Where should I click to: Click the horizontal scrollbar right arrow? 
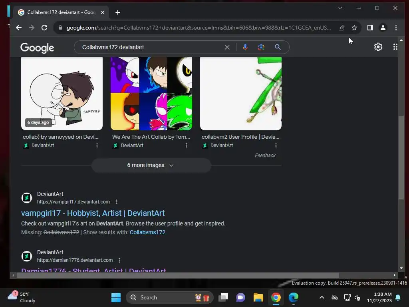coord(394,275)
